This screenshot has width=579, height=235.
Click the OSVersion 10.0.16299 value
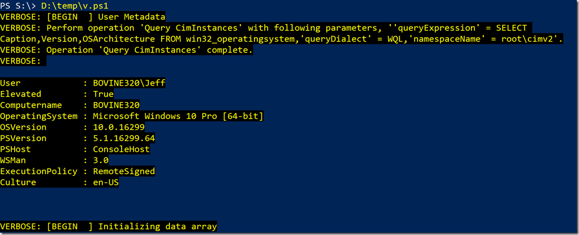point(118,127)
